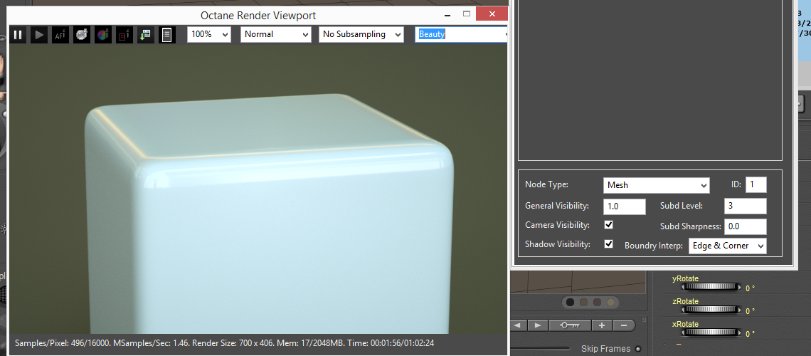
Task: Click the ID input field
Action: (x=756, y=184)
